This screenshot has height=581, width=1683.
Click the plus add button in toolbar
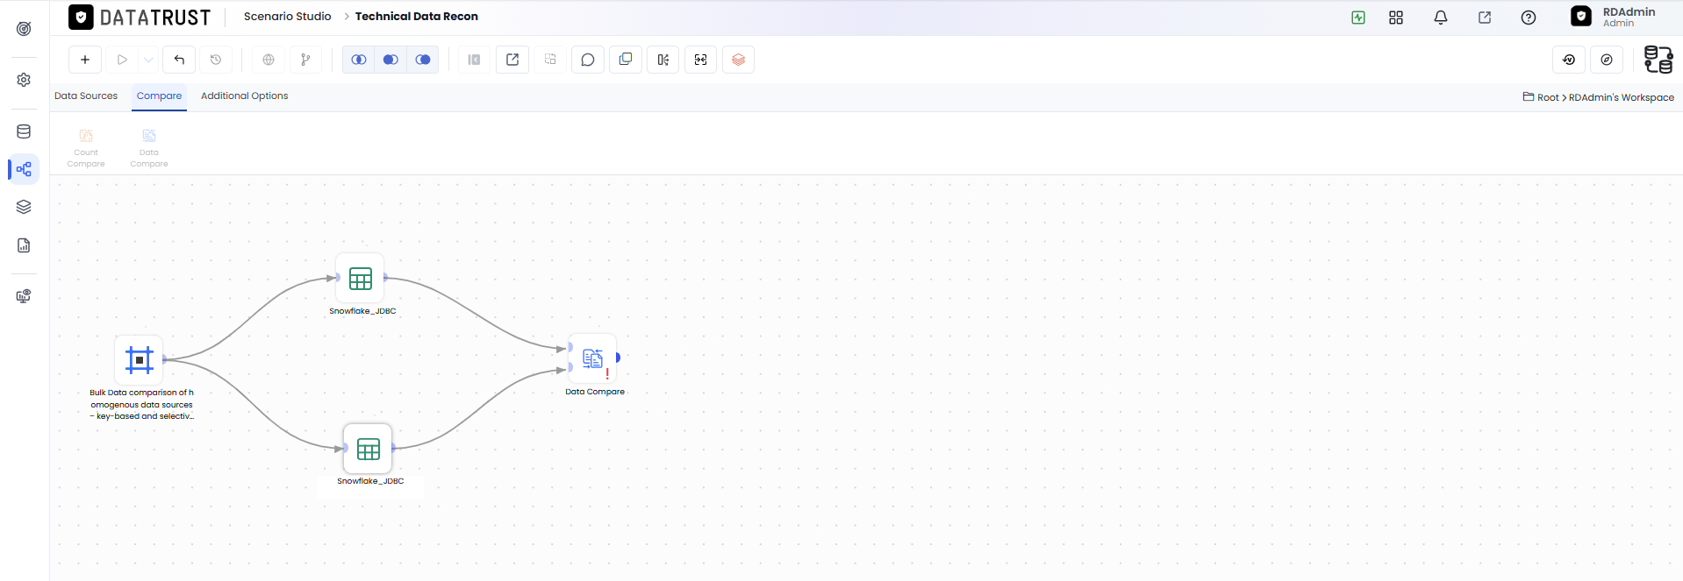click(85, 60)
